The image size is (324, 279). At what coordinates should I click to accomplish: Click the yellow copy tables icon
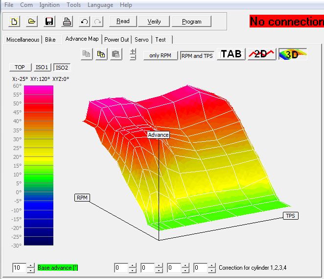[x=101, y=54]
